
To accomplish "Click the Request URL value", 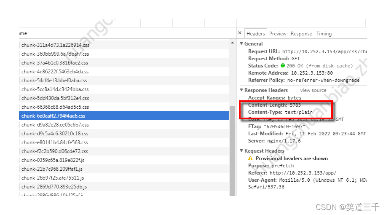I will coord(324,51).
